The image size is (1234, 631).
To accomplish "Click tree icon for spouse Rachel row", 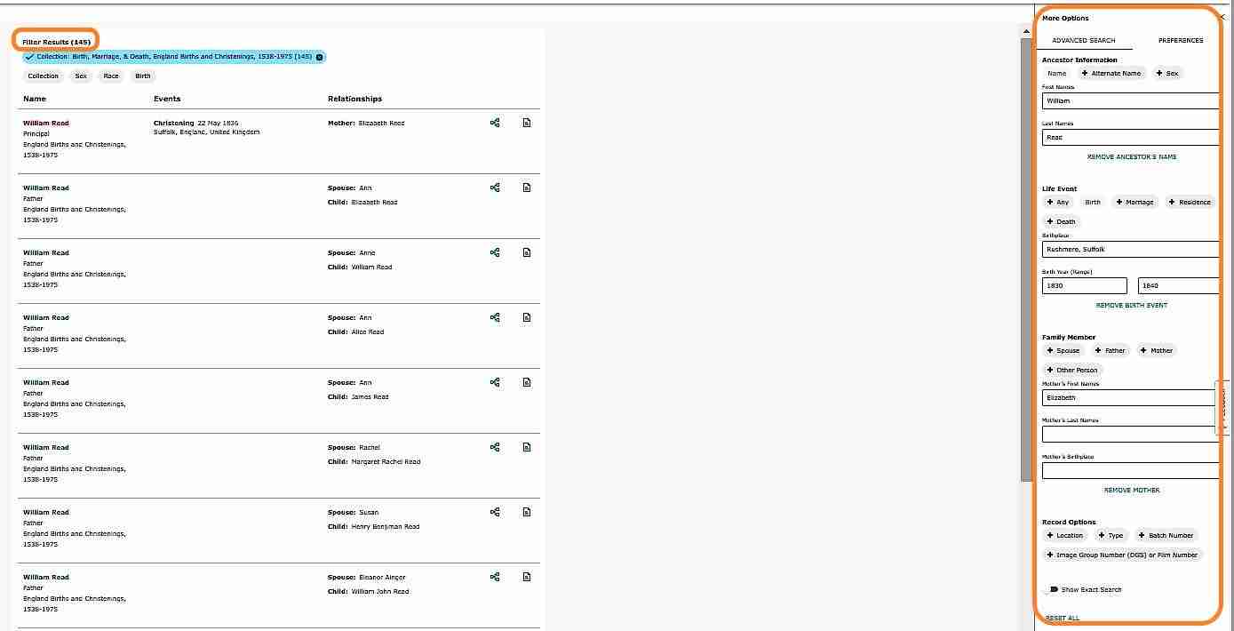I will (495, 447).
